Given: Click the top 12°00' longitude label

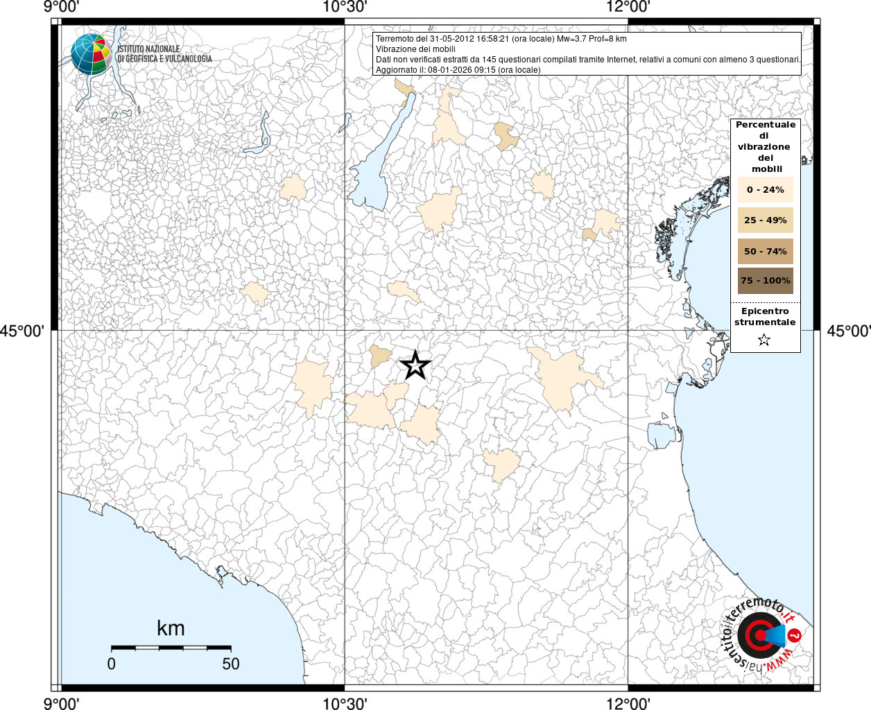Looking at the screenshot, I should pos(628,7).
